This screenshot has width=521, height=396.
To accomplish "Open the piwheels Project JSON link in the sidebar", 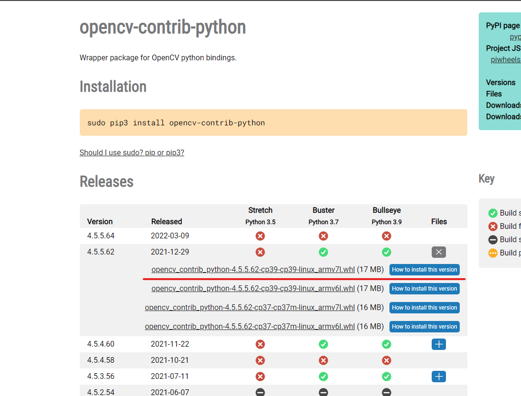I will pos(505,59).
